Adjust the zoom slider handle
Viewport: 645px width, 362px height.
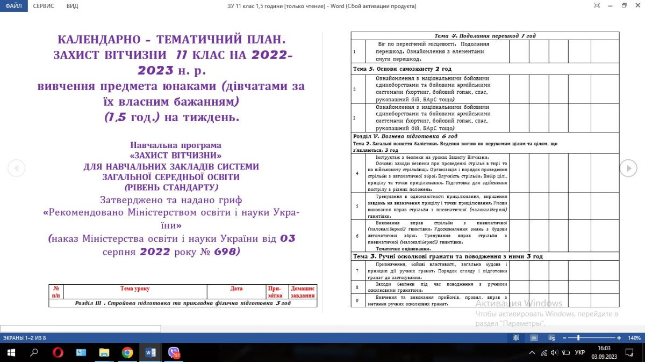click(x=578, y=338)
